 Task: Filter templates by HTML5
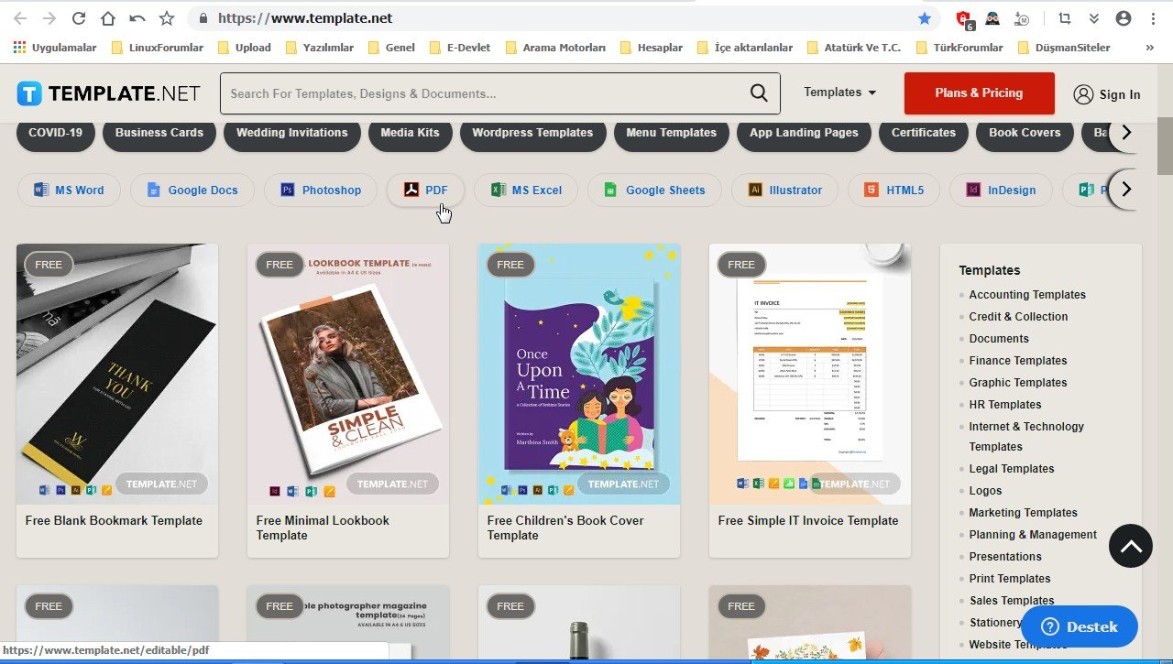(x=893, y=190)
